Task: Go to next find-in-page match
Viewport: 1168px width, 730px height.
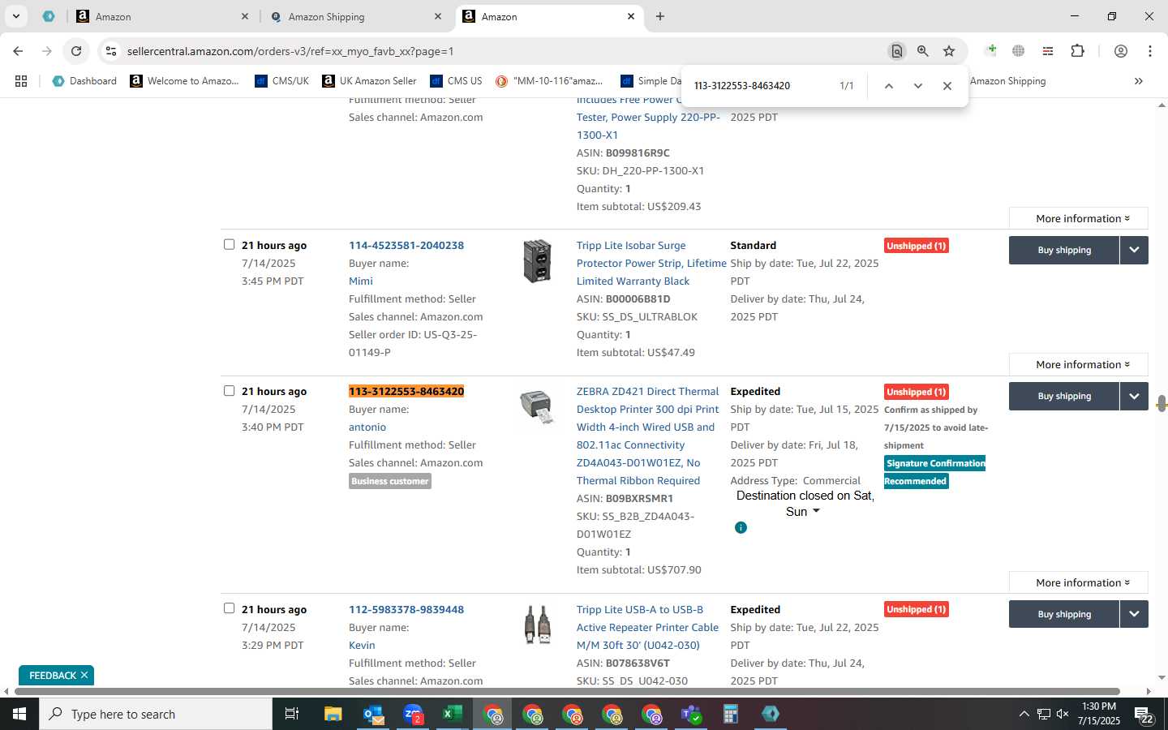Action: click(918, 86)
